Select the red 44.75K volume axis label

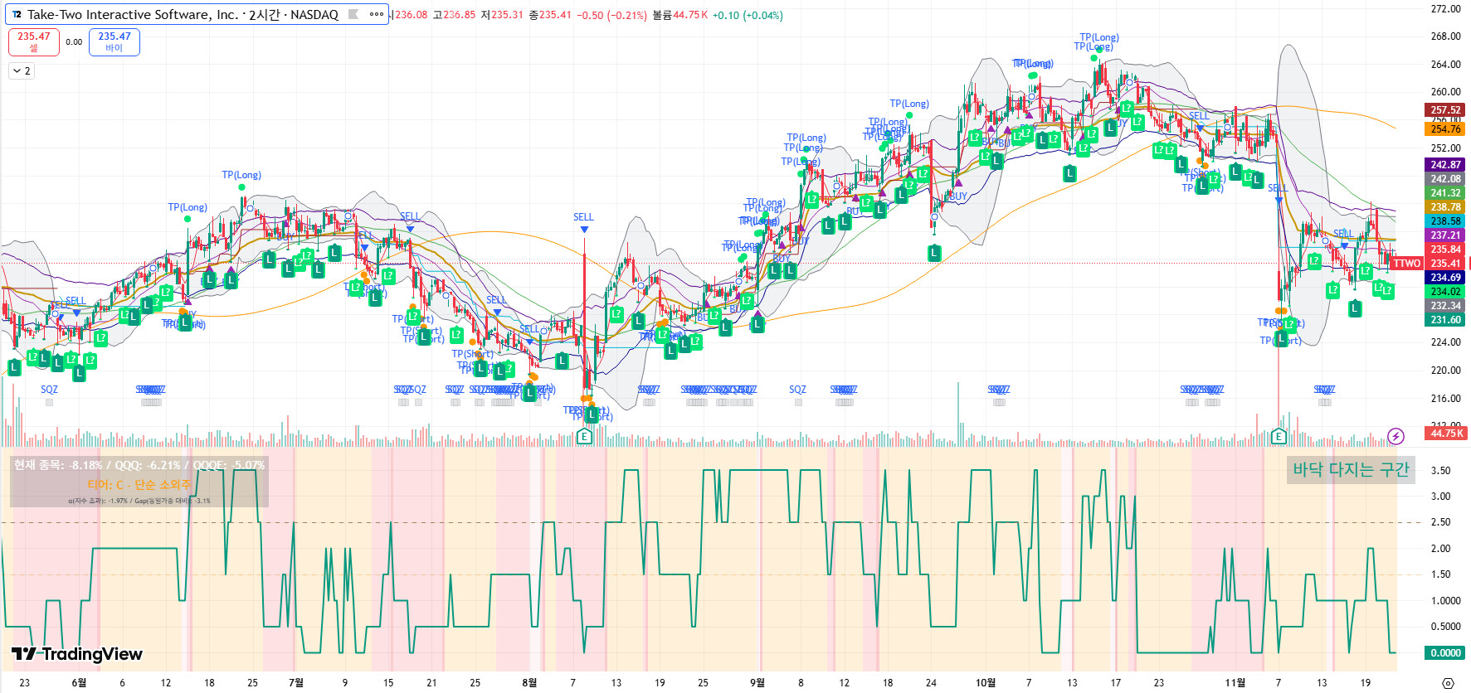pos(1445,434)
